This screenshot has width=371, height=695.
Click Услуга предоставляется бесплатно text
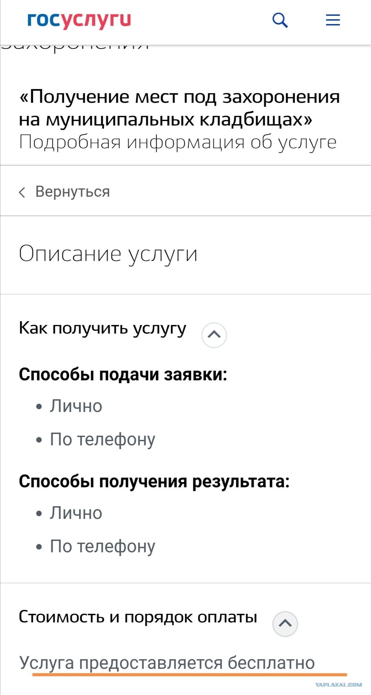point(167,663)
